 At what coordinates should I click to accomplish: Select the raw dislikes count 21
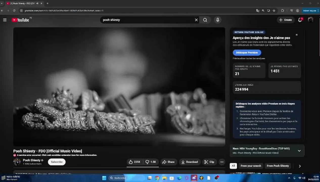click(237, 74)
